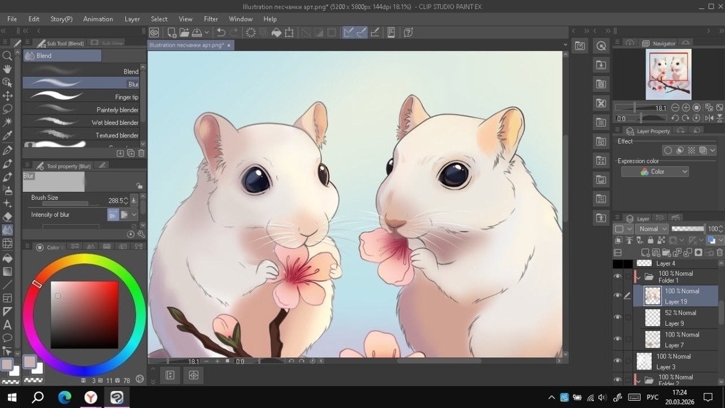
Task: Hide Layer 3 visibility eye
Action: click(x=617, y=360)
